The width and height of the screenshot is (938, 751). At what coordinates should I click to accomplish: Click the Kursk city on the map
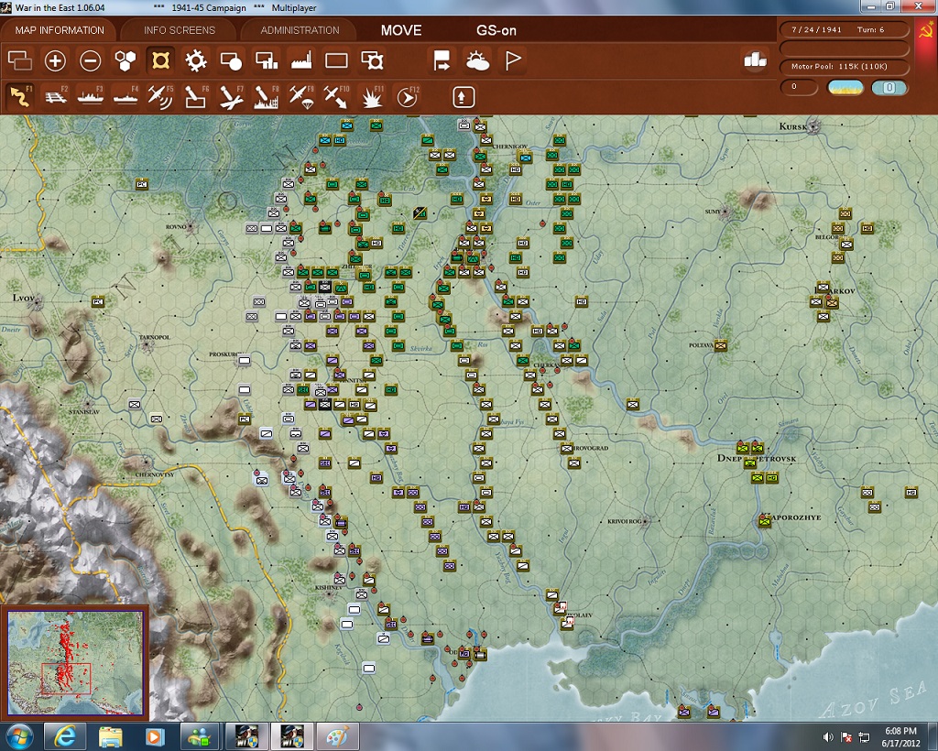click(x=813, y=126)
